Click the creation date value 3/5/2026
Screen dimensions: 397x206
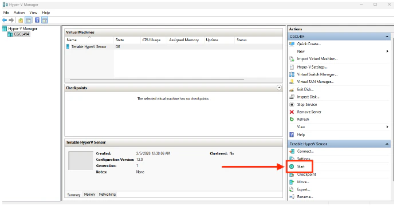[x=153, y=153]
